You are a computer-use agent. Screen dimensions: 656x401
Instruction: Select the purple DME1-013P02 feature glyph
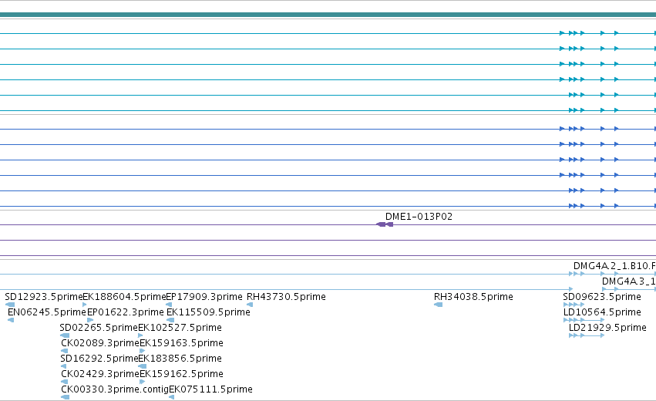click(x=385, y=224)
